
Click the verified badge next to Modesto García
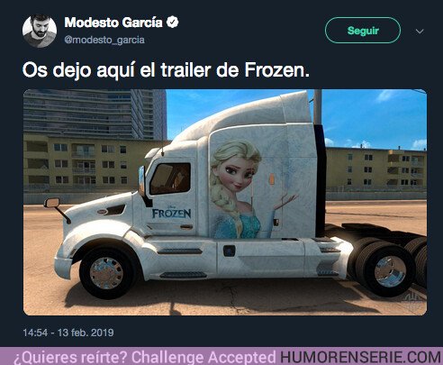pyautogui.click(x=172, y=23)
